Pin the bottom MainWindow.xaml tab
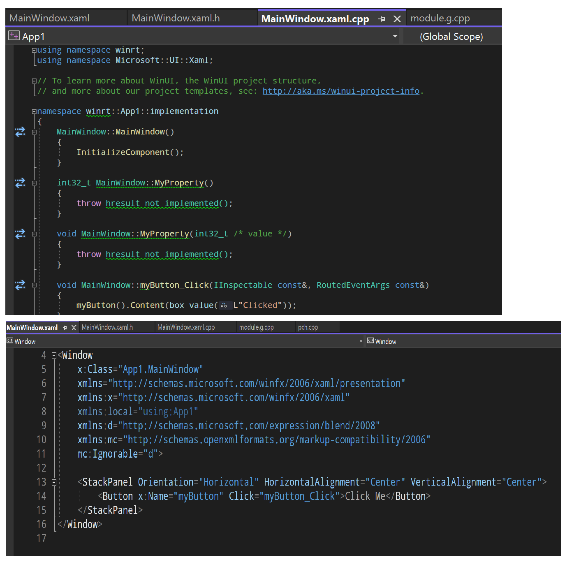The height and width of the screenshot is (567, 581). coord(65,328)
